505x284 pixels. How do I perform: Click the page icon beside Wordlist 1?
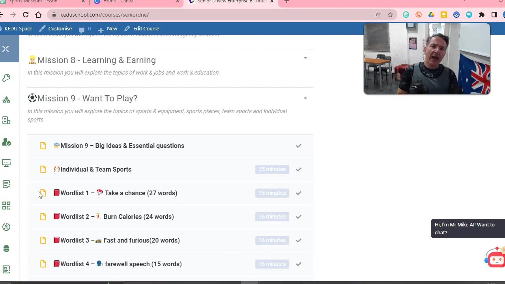[x=43, y=193]
